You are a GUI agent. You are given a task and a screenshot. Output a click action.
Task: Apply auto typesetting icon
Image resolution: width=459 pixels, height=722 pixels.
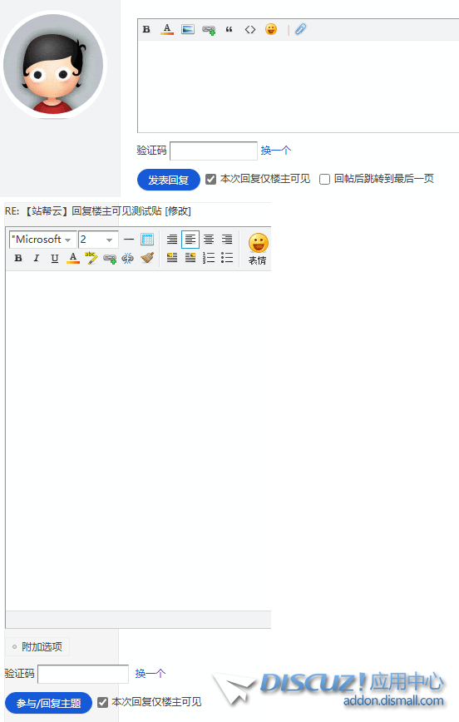tap(172, 240)
